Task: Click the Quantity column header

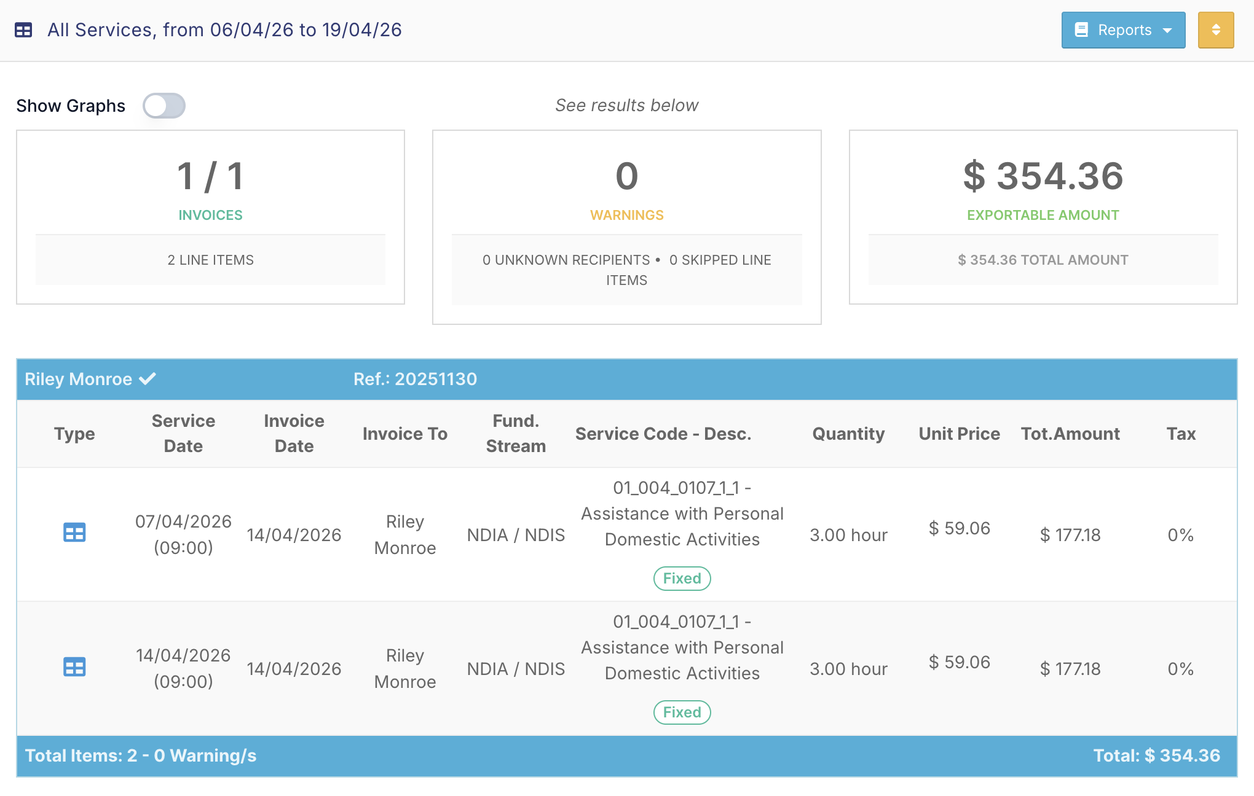Action: (848, 434)
